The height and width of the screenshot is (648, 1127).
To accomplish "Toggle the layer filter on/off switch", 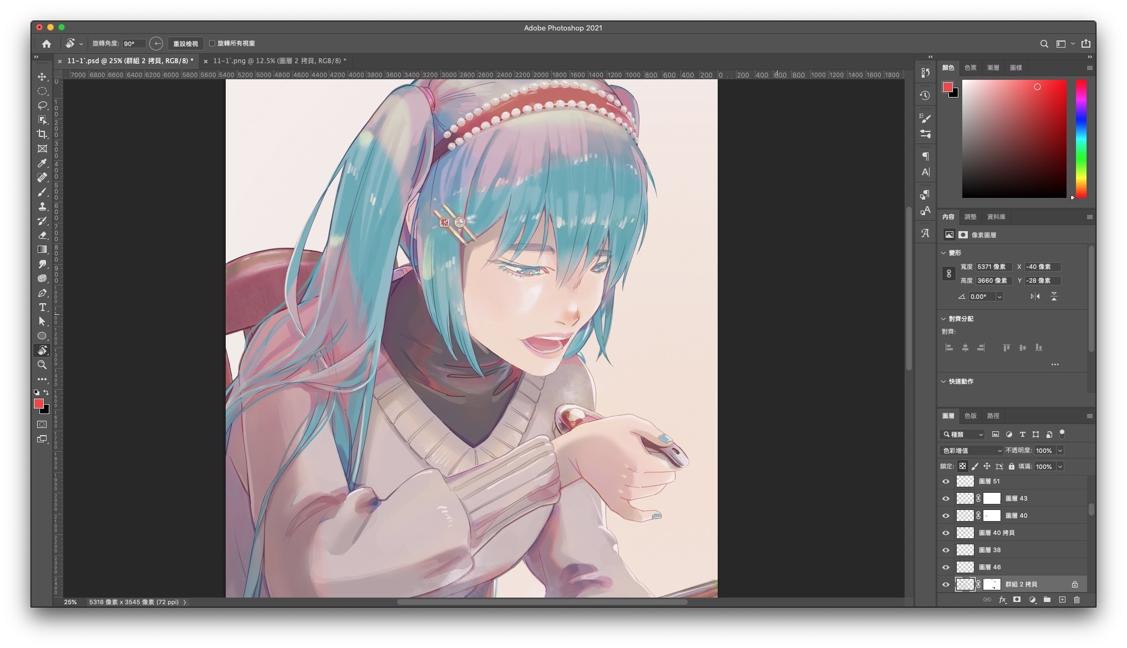I will 1062,433.
